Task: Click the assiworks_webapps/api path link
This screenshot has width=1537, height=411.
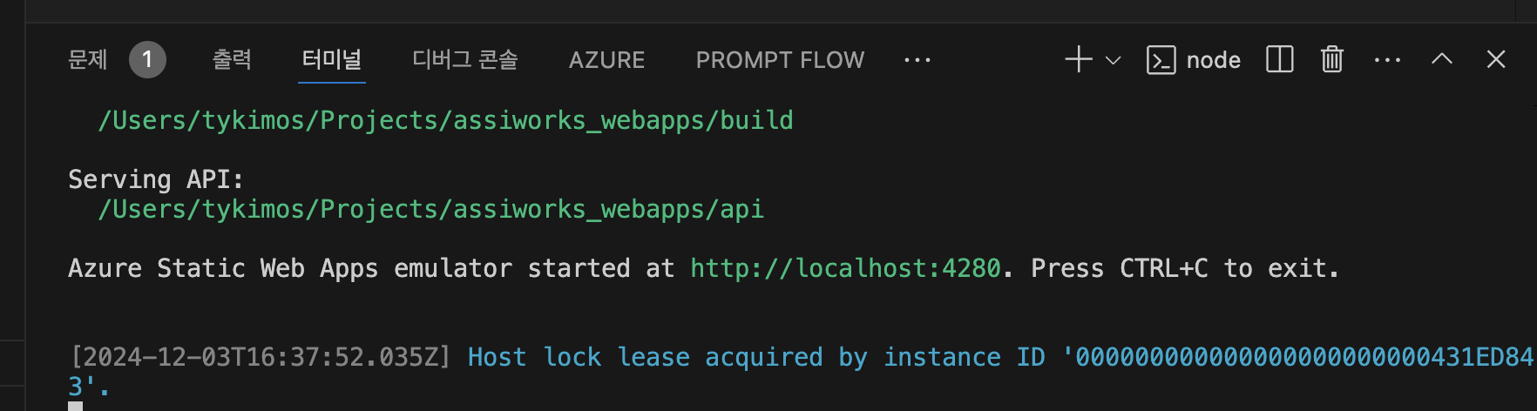Action: (430, 210)
